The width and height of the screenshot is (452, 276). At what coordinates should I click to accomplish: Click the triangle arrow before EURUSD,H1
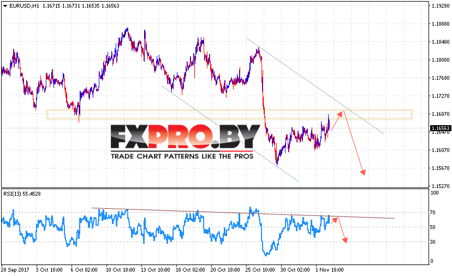click(x=5, y=6)
